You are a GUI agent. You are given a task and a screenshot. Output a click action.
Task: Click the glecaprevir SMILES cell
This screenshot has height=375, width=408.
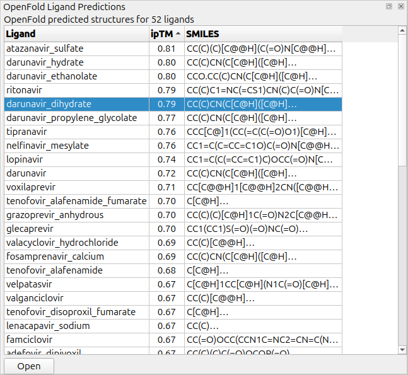click(x=263, y=229)
